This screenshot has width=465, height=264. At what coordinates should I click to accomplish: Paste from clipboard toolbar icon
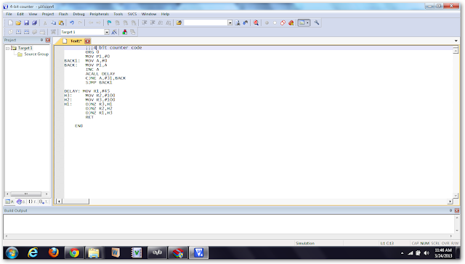coord(61,22)
